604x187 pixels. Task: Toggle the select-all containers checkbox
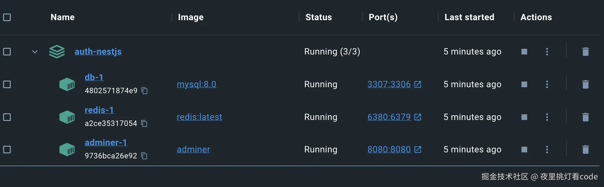[x=7, y=17]
